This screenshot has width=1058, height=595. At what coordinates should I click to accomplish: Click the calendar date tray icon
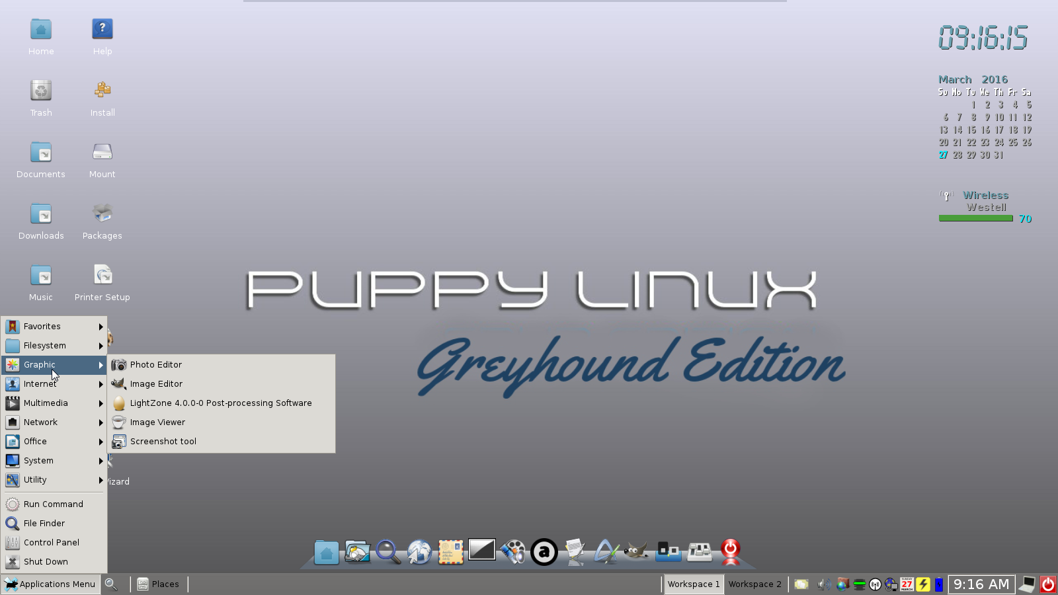click(x=907, y=584)
